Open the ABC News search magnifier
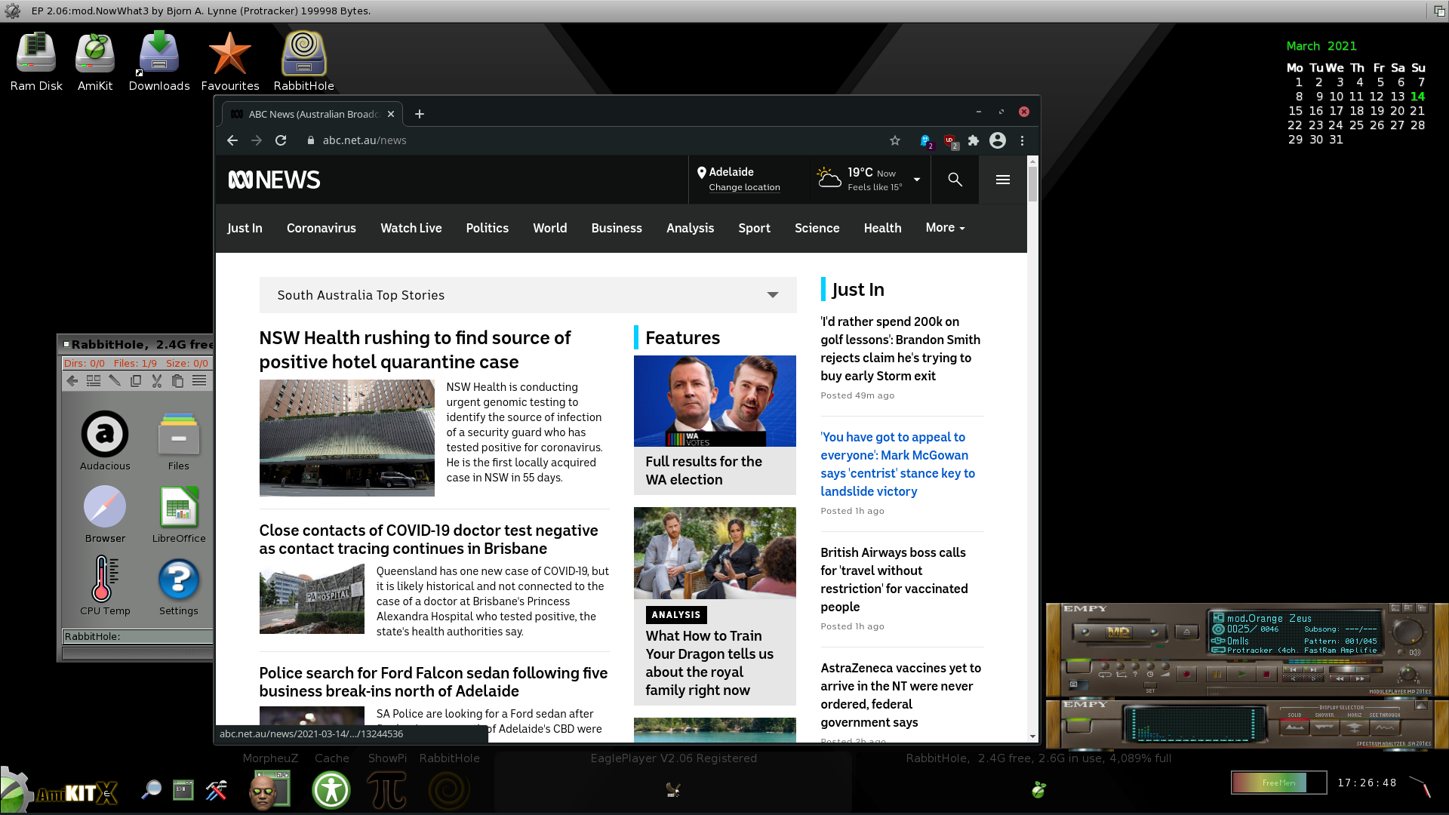The image size is (1449, 815). tap(955, 180)
